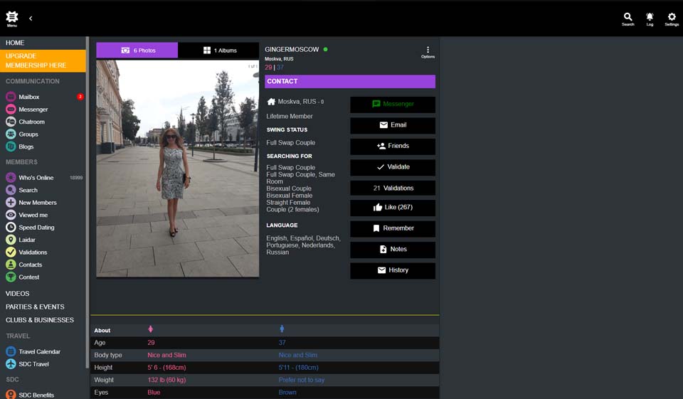The width and height of the screenshot is (683, 399).
Task: Open the main Menu icon
Action: tap(12, 18)
